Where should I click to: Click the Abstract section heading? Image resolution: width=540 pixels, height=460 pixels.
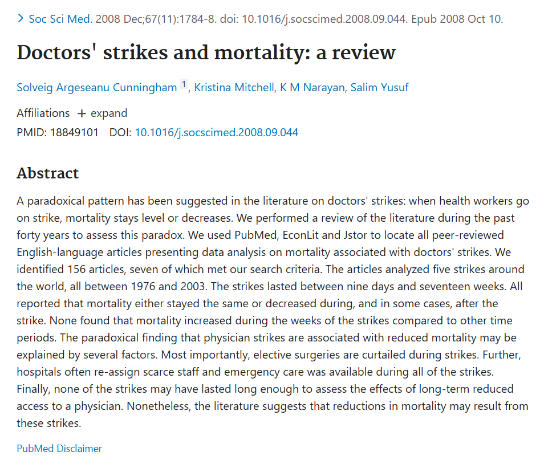tap(48, 173)
